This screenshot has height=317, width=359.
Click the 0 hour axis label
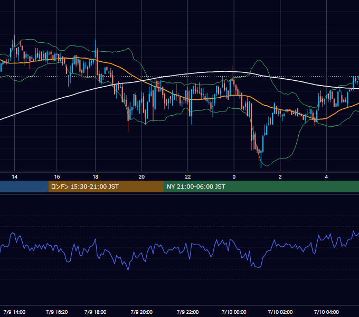tap(234, 177)
